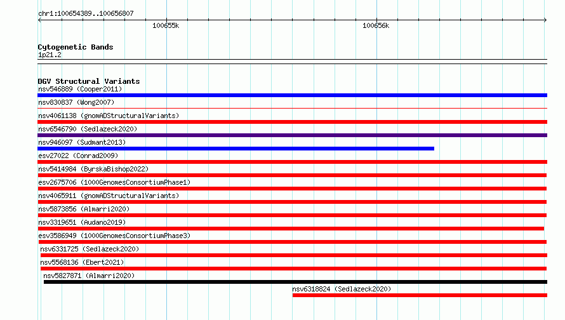Click the ruler's right arrow end
Screen dimensions: 565x320
(545, 20)
